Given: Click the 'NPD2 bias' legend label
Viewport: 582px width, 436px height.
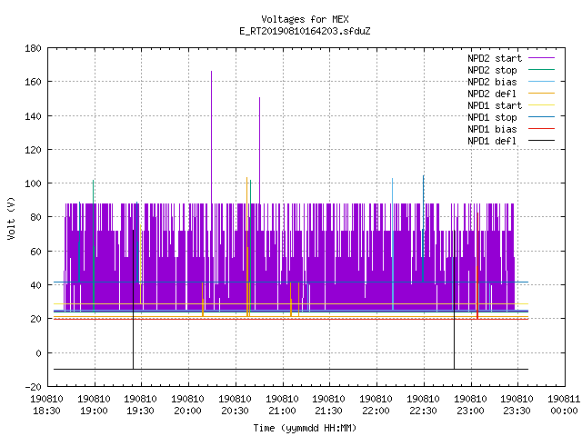Looking at the screenshot, I should pyautogui.click(x=492, y=82).
